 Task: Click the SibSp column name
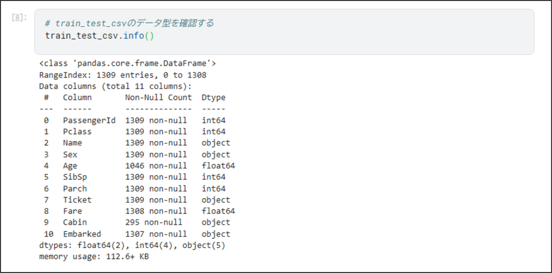pos(75,177)
